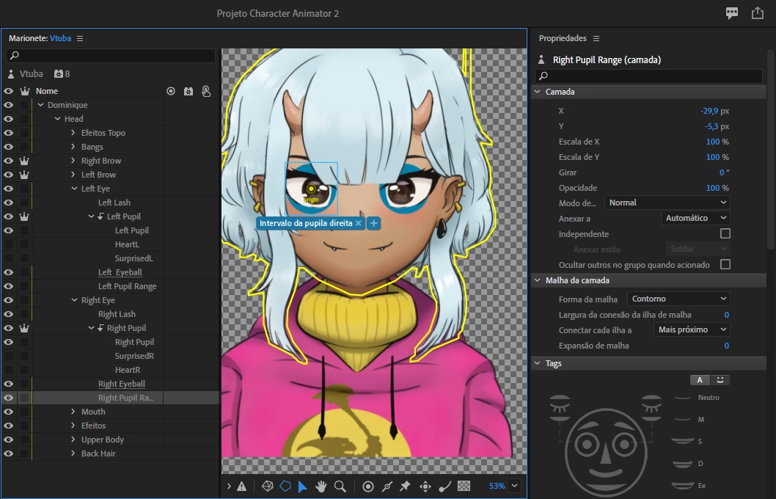Open the warning triangle alerts icon
Image resolution: width=776 pixels, height=499 pixels.
coord(241,486)
